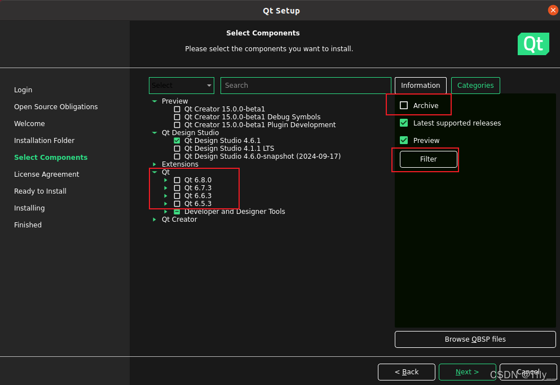Select the Qt 6.8.0 row label
Screen dimensions: 560x385
(198, 180)
